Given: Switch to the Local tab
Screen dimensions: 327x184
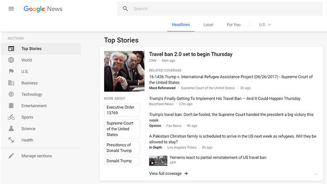Looking at the screenshot, I should click(208, 25).
